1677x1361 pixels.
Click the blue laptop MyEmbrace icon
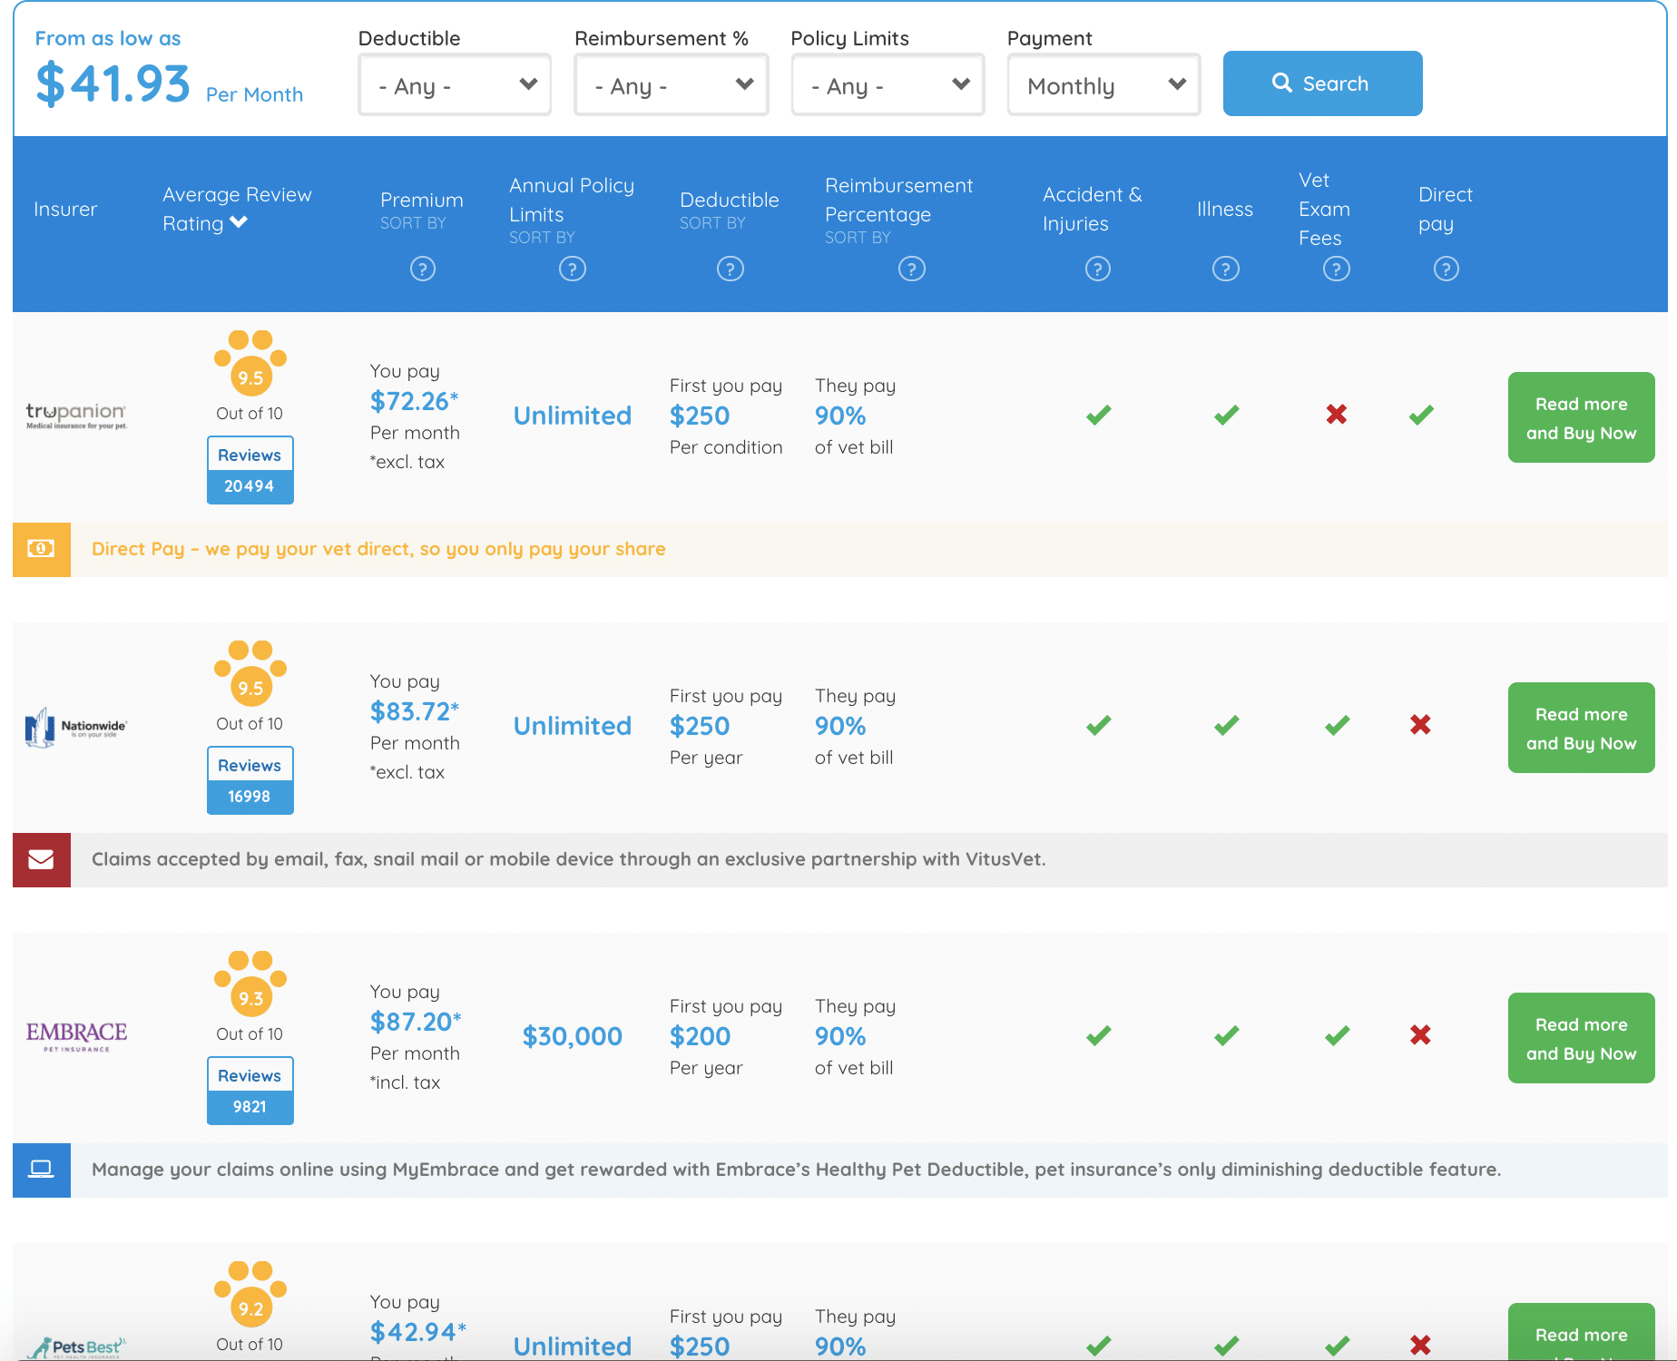click(42, 1170)
